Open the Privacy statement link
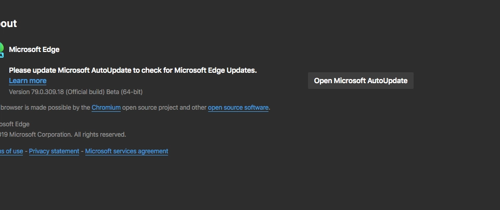 pyautogui.click(x=54, y=151)
